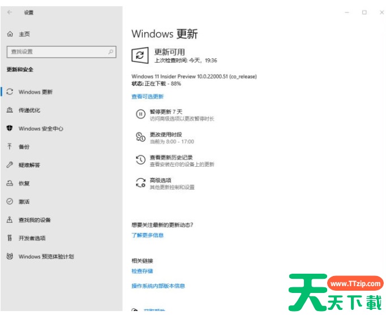Click the gear-sync icon for 高级选项
This screenshot has height=315, width=386.
(x=140, y=183)
